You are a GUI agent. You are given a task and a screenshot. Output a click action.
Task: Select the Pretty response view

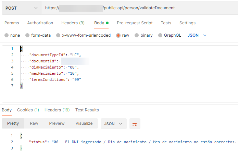click(13, 123)
